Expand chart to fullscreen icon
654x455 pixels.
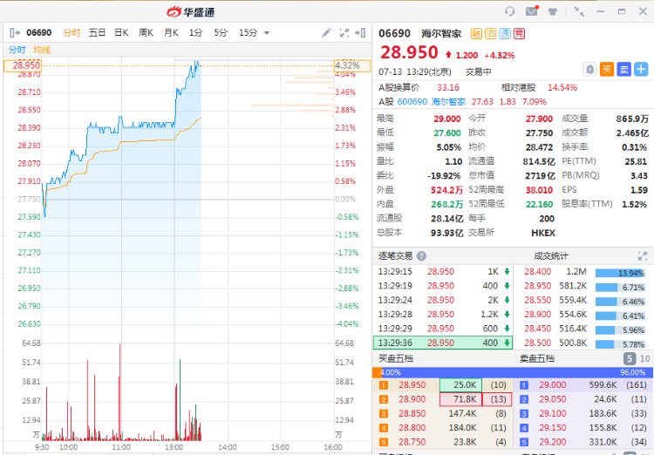pyautogui.click(x=344, y=32)
